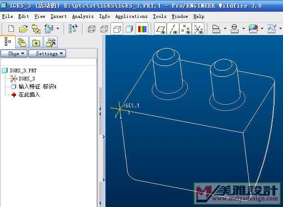Expand the distance measure dropdown arrow
The height and width of the screenshot is (207, 283).
[x=225, y=29]
